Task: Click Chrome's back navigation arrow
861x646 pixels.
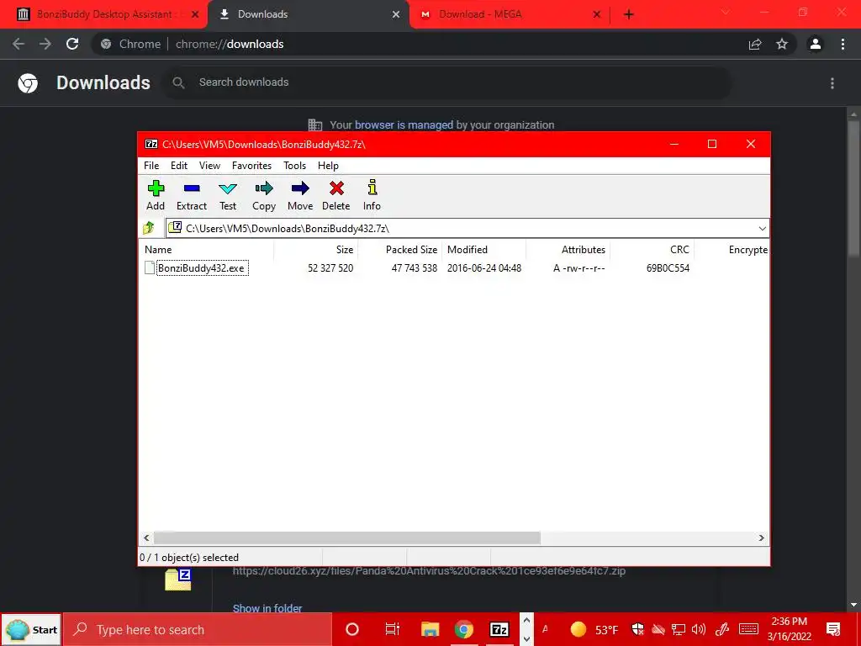Action: [18, 44]
